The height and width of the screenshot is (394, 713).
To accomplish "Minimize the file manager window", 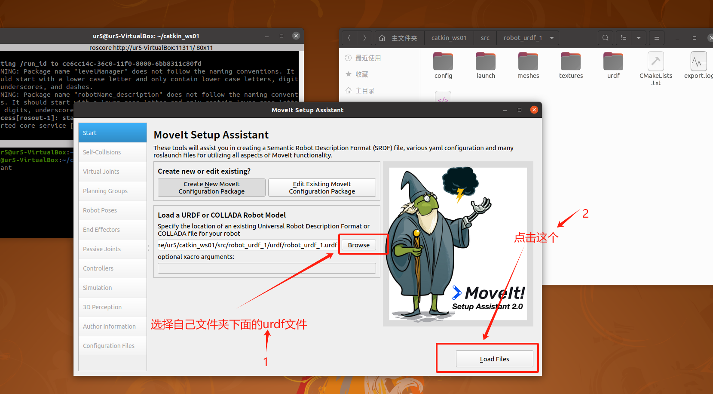I will pos(677,38).
